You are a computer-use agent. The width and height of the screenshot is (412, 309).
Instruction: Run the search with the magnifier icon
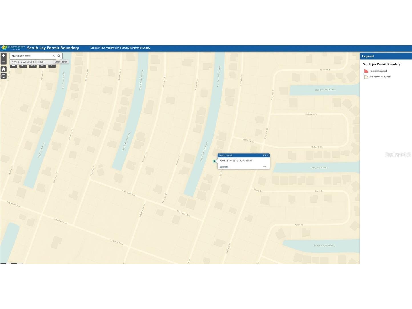pyautogui.click(x=59, y=56)
